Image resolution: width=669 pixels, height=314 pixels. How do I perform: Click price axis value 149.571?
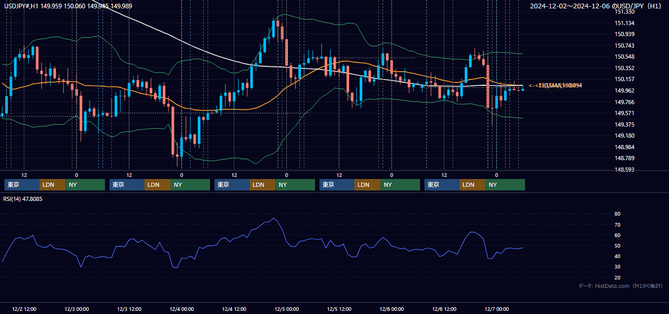coord(625,114)
